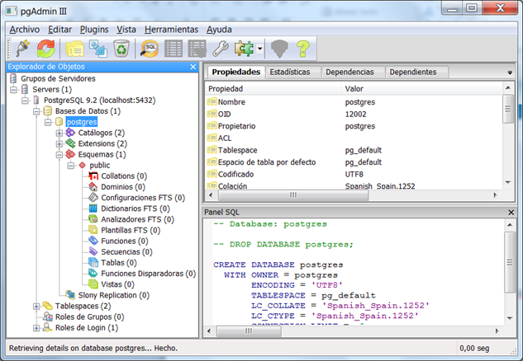Click the add server connection plug icon
523x361 pixels.
click(21, 49)
